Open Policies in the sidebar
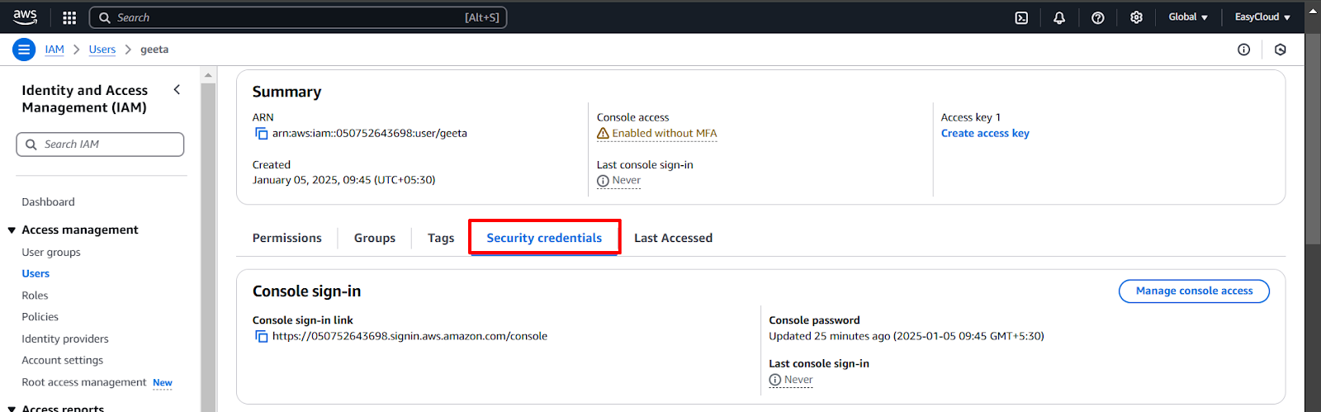1321x412 pixels. point(40,316)
